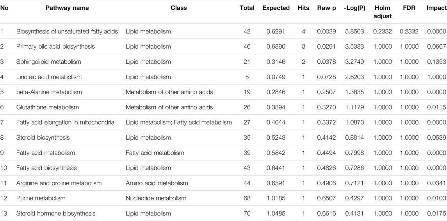This screenshot has height=221, width=447.
Task: Click the Steroid biosynthesis row
Action: click(x=223, y=137)
